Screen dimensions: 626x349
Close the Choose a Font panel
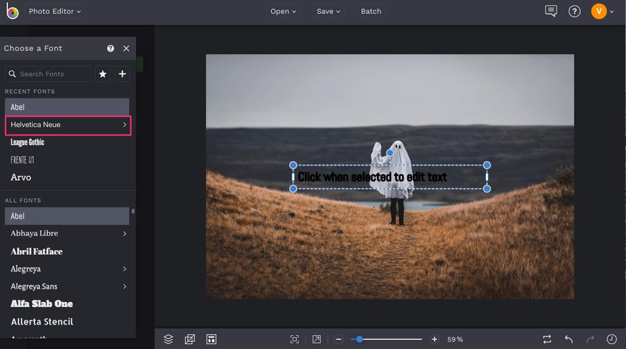126,48
